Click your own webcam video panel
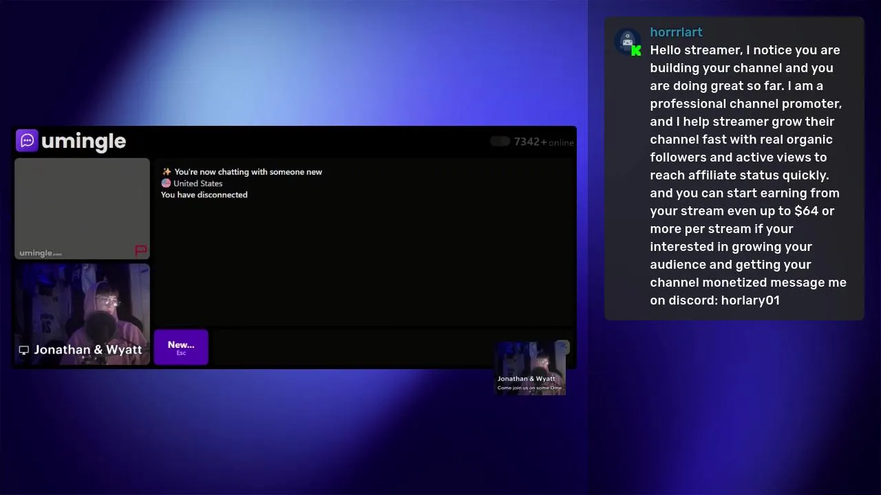 82,314
